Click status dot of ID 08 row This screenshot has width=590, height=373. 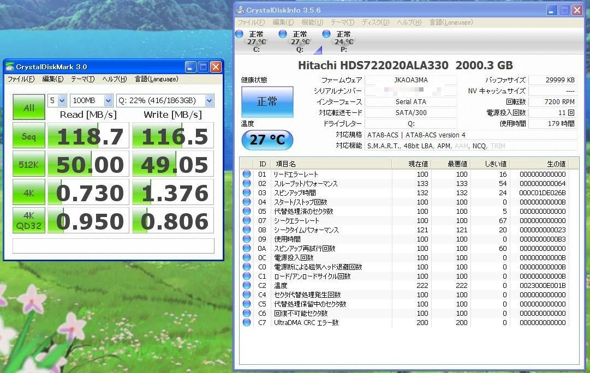[x=247, y=230]
